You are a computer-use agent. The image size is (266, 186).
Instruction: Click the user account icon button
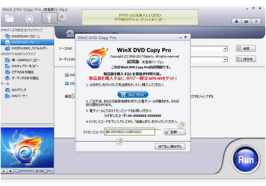click(x=236, y=22)
